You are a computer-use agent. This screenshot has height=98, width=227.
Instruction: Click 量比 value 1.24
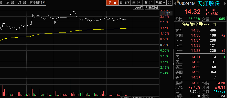point(222,96)
